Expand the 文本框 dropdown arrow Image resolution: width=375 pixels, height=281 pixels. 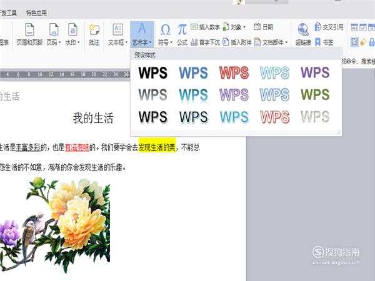pos(126,42)
